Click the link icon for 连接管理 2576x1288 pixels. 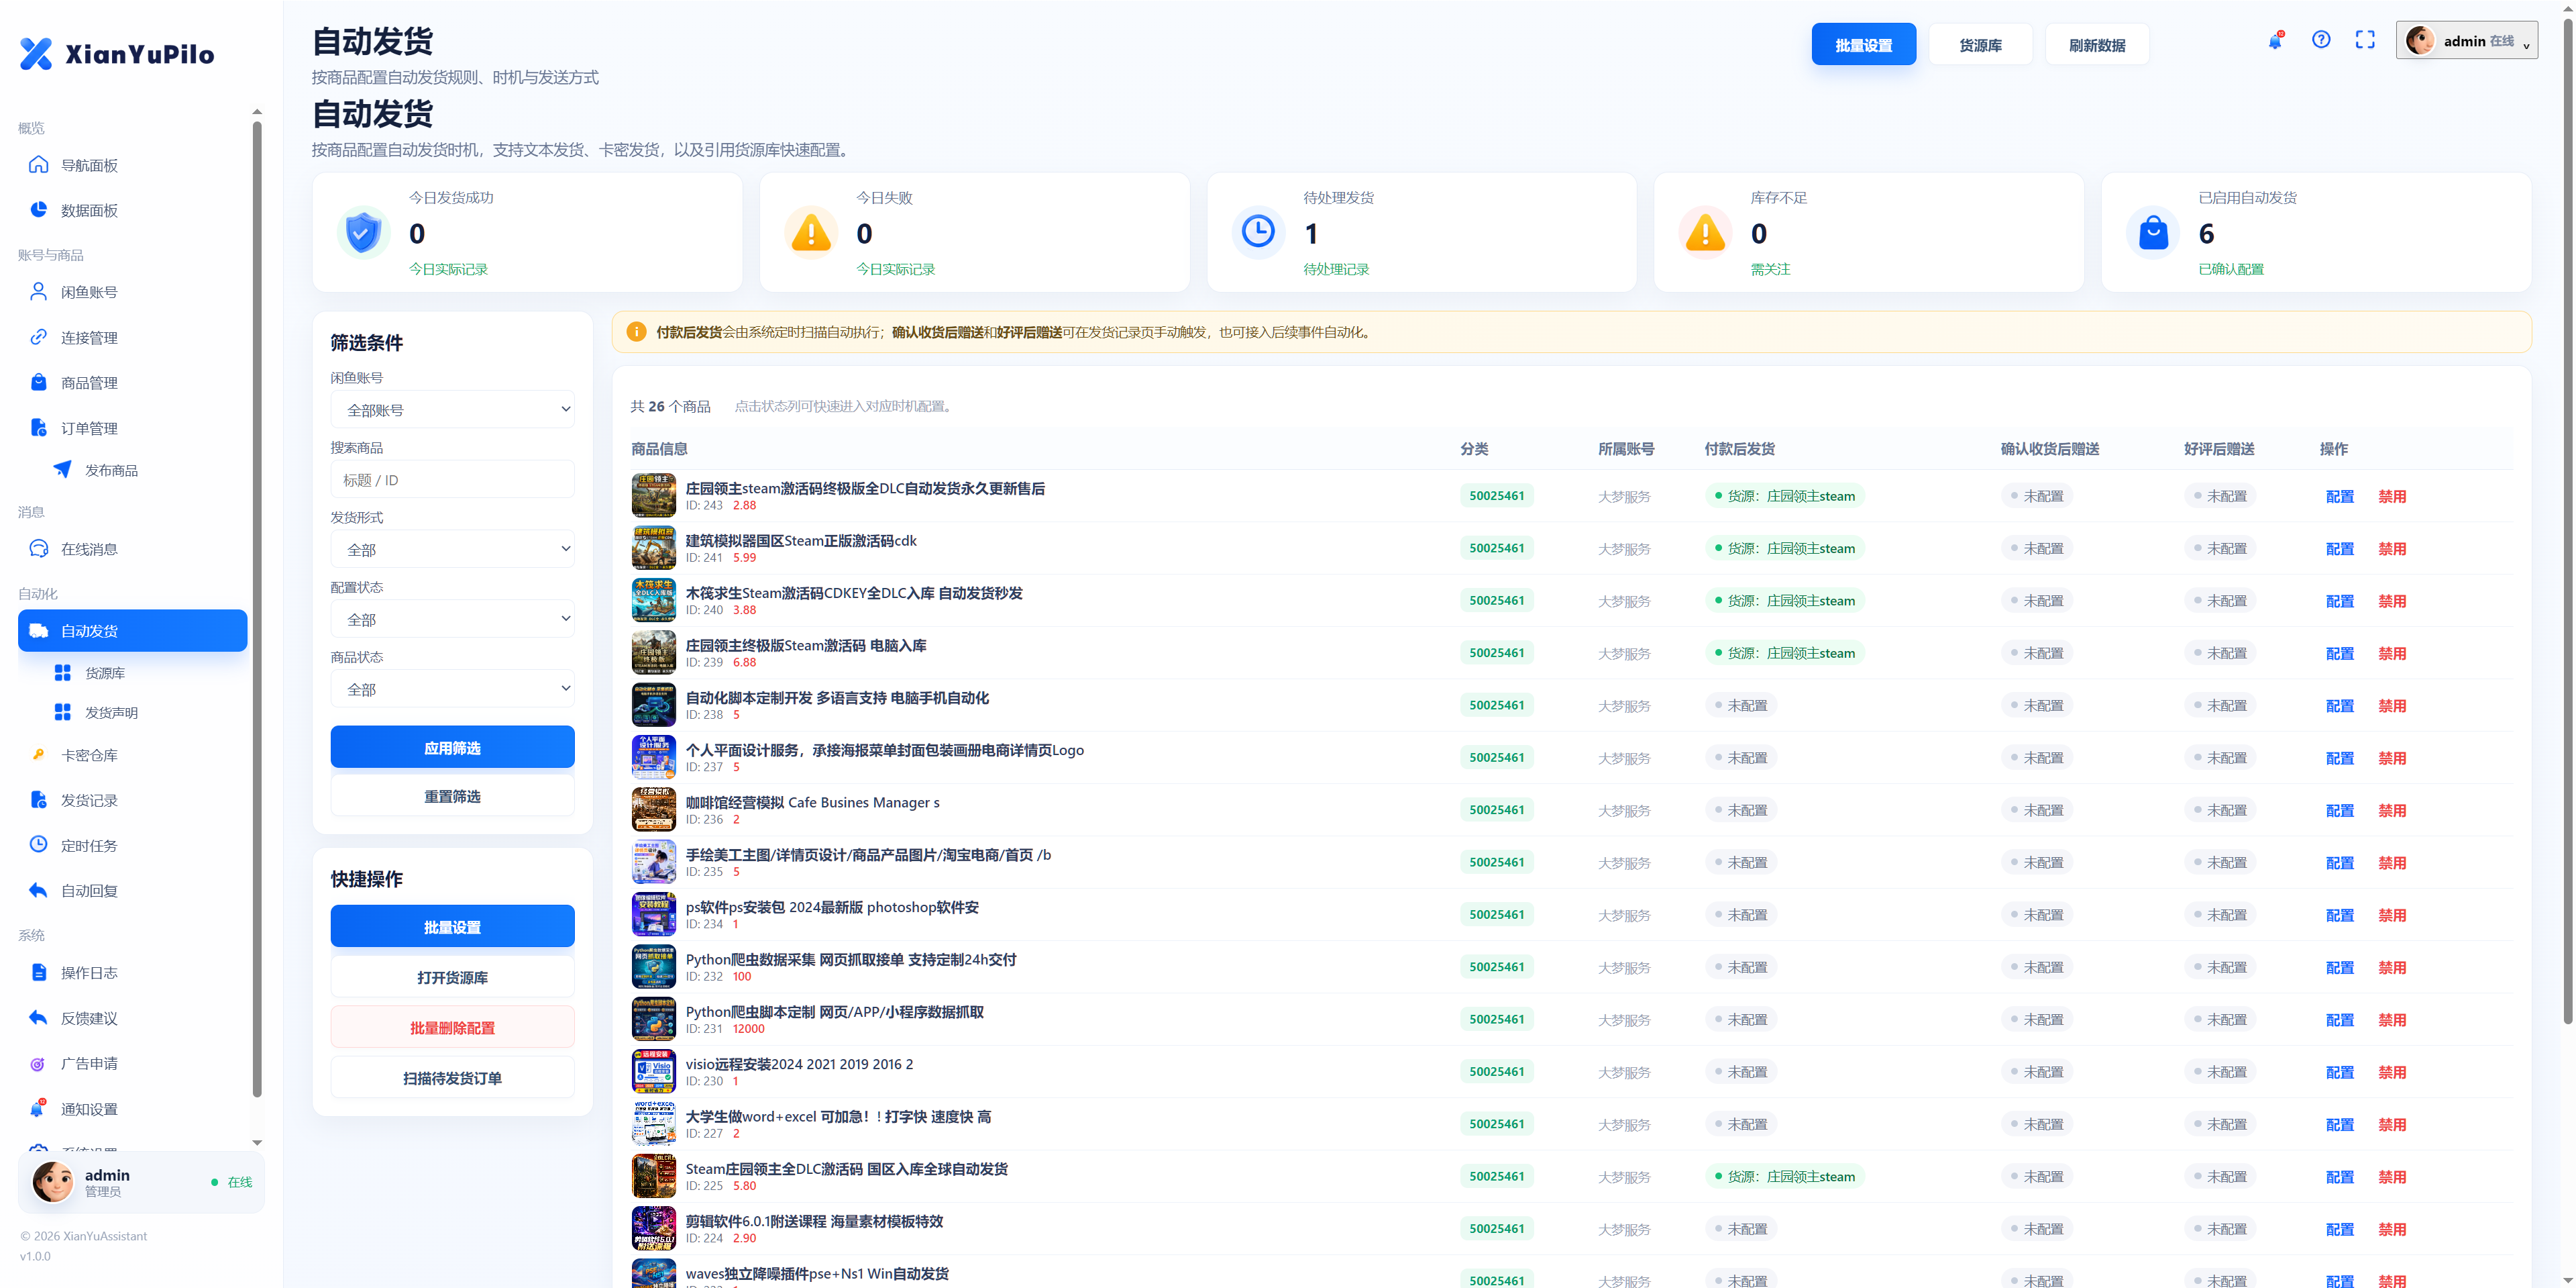pyautogui.click(x=38, y=337)
